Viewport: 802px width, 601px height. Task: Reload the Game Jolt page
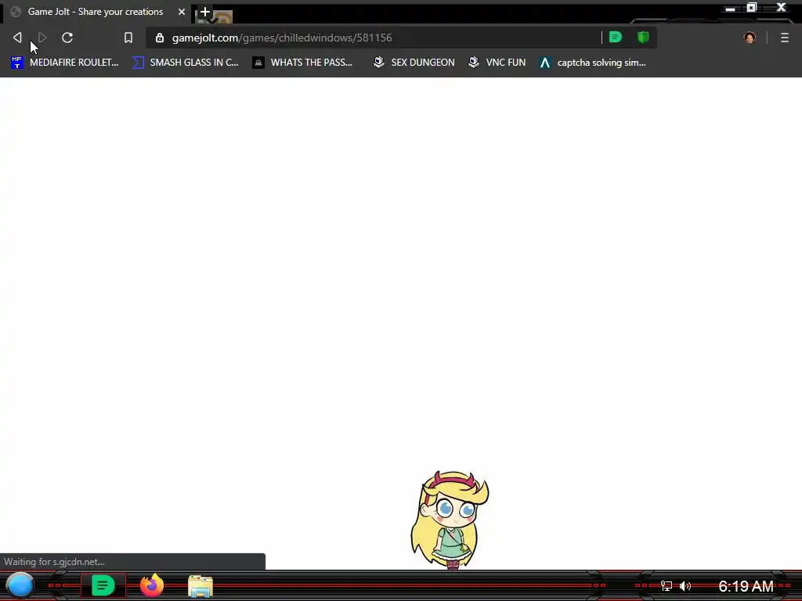[67, 38]
